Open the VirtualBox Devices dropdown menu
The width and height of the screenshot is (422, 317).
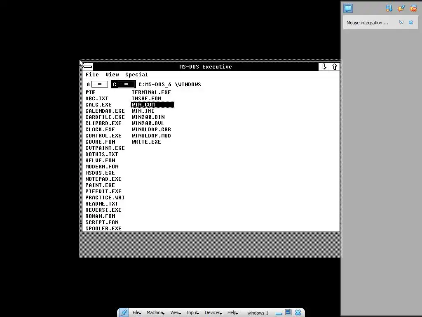(x=213, y=313)
